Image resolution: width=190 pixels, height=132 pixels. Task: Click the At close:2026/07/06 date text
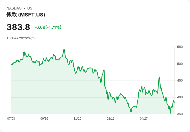(x=21, y=38)
